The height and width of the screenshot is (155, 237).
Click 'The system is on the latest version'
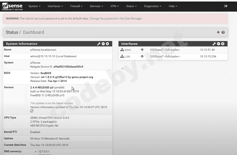pos(52,103)
